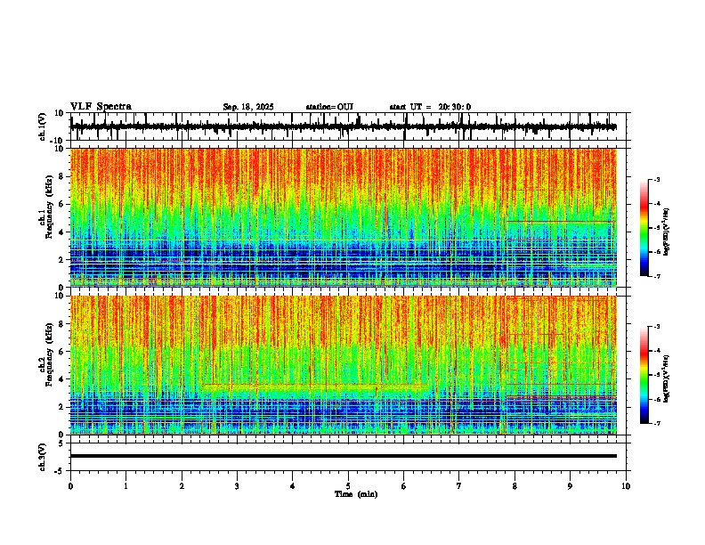Viewport: 705px width, 545px height.
Task: Click the "start UT = 20:30:0" text
Action: (x=430, y=107)
